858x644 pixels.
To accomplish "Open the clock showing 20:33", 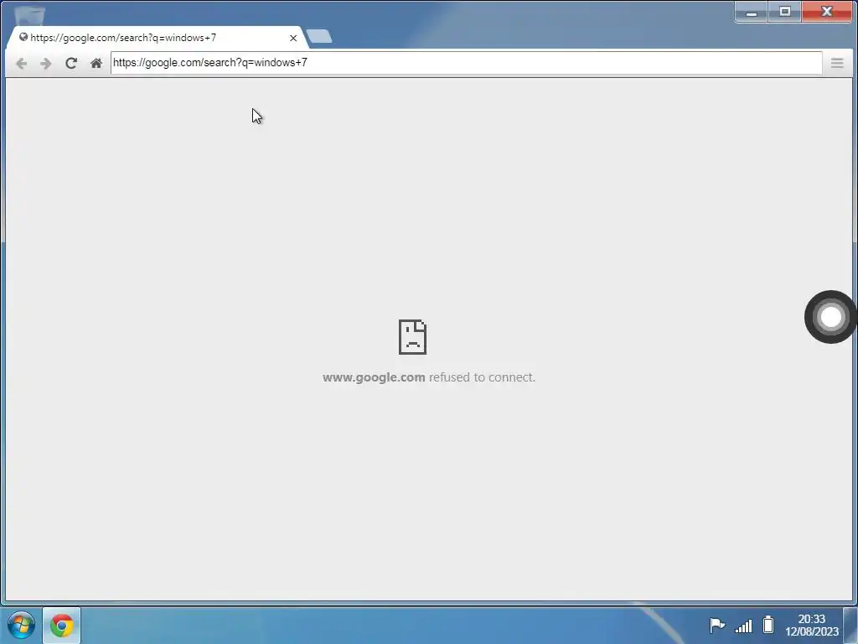I will pos(811,625).
